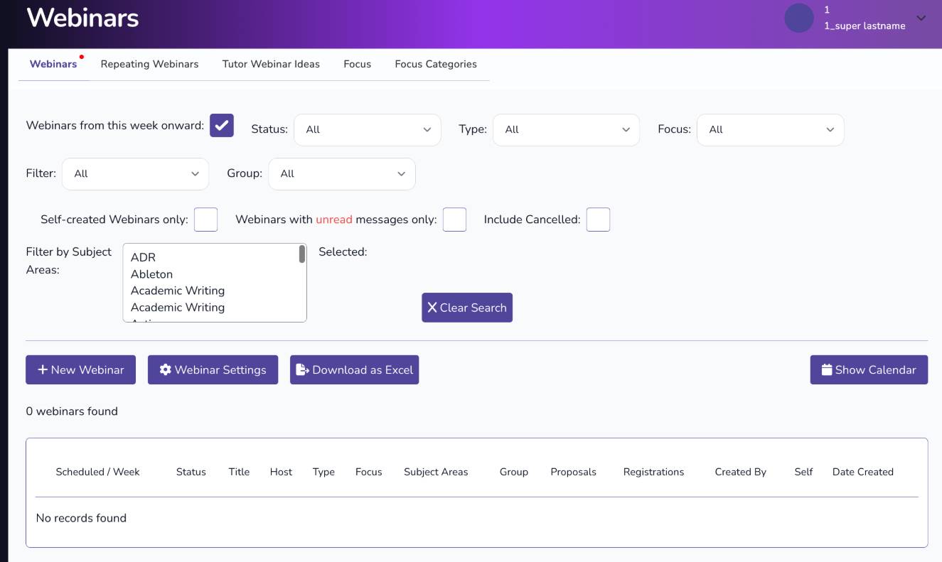Click the Registrations column header

tap(653, 472)
